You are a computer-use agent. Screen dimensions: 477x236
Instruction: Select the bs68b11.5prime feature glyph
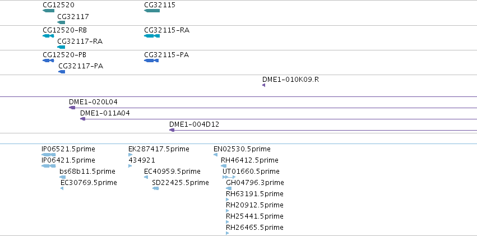tap(63, 177)
